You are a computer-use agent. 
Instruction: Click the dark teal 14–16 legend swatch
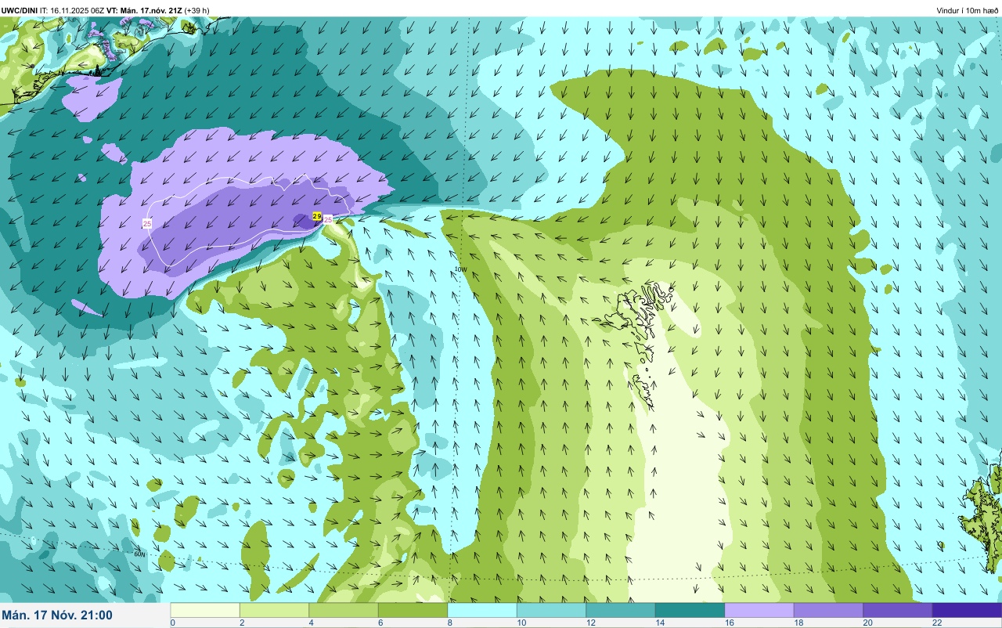click(x=690, y=610)
